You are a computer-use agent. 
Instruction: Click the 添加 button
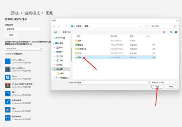157,86
